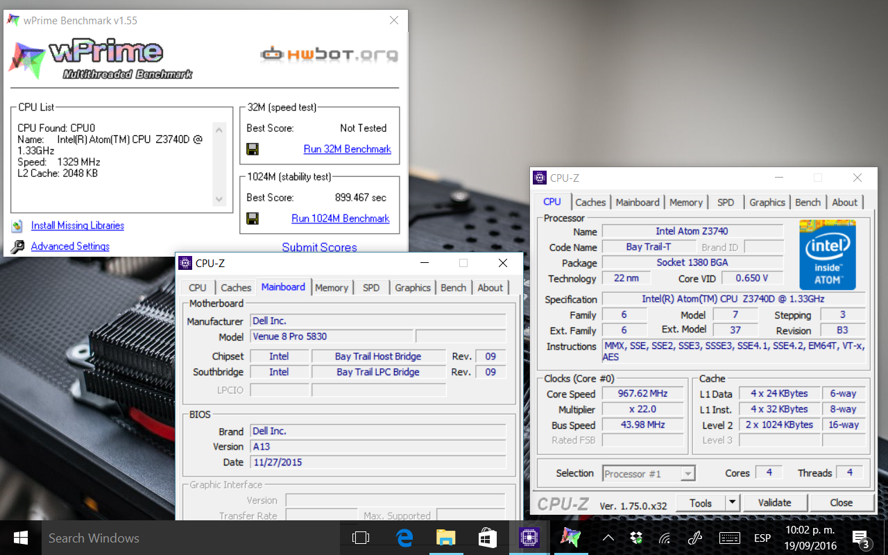Click the Core Speed value 967.62 MHz
Screen dimensions: 888x555
tap(642, 393)
